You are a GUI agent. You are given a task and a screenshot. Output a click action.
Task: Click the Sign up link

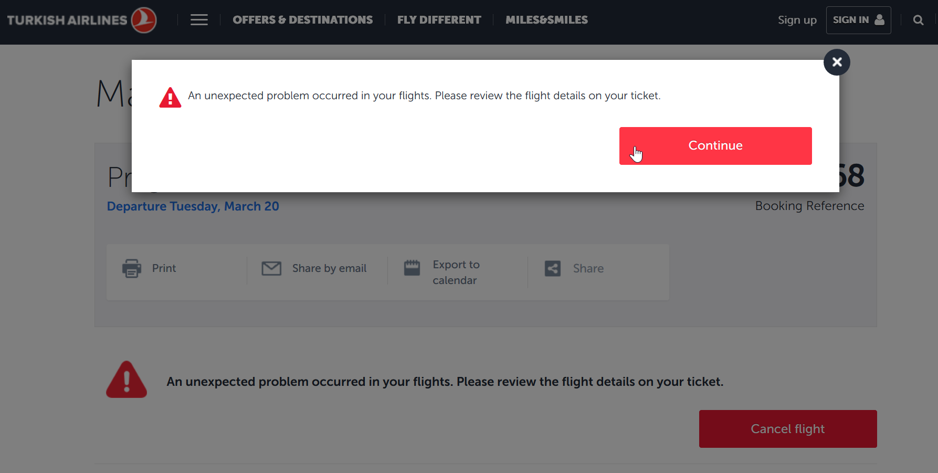tap(797, 20)
